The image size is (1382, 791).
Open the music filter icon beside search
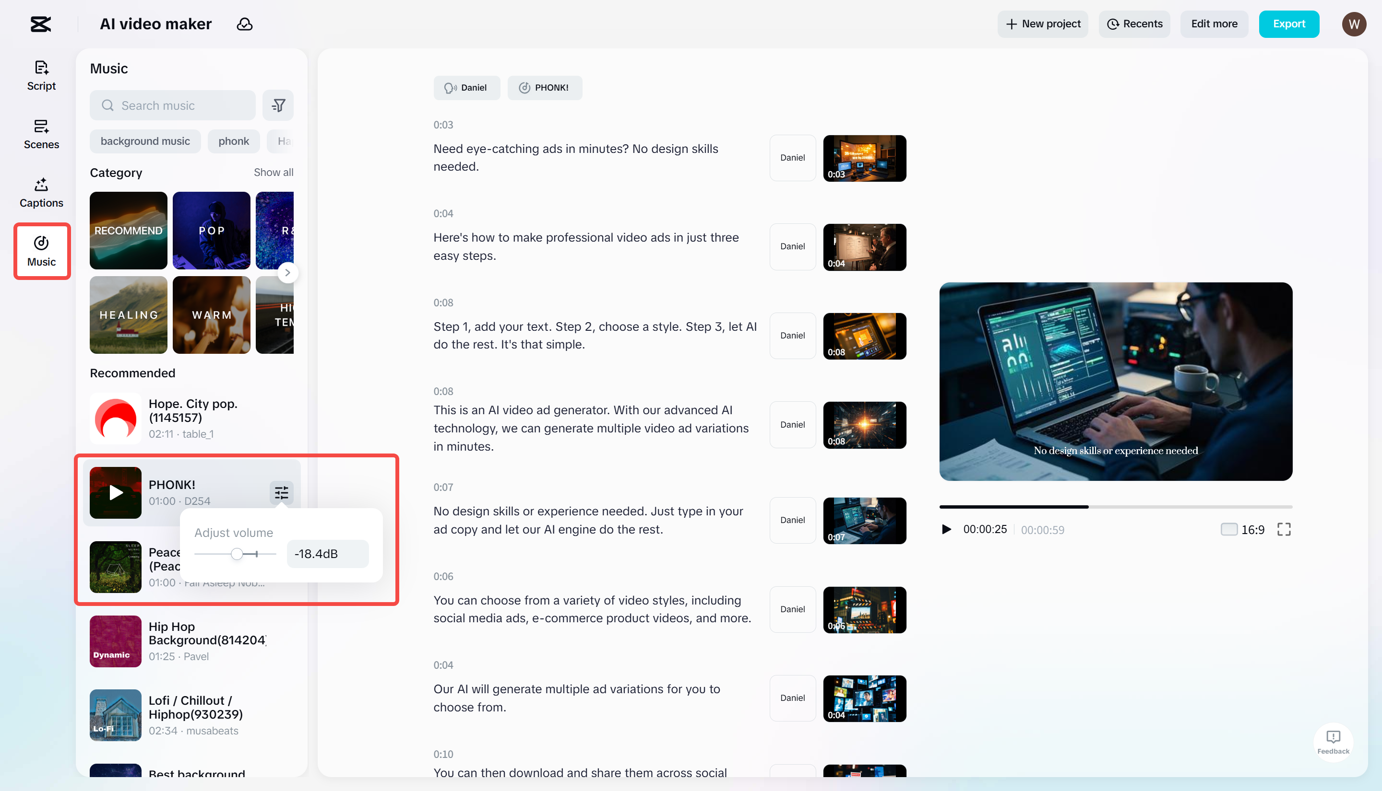pos(278,105)
